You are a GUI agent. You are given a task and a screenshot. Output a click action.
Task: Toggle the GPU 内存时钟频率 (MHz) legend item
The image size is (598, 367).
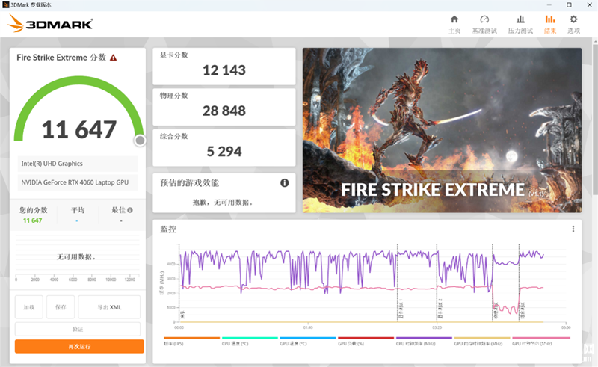pos(481,341)
